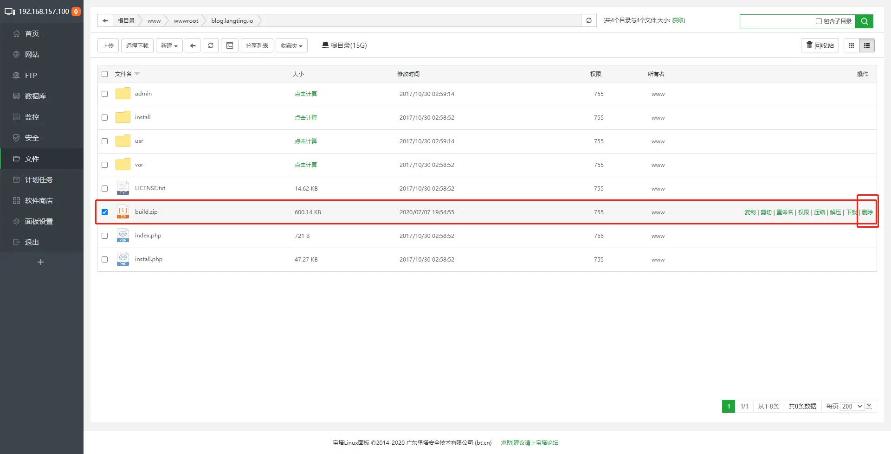Expand the 新建 dropdown
Screen dimensions: 891x454
click(x=169, y=45)
